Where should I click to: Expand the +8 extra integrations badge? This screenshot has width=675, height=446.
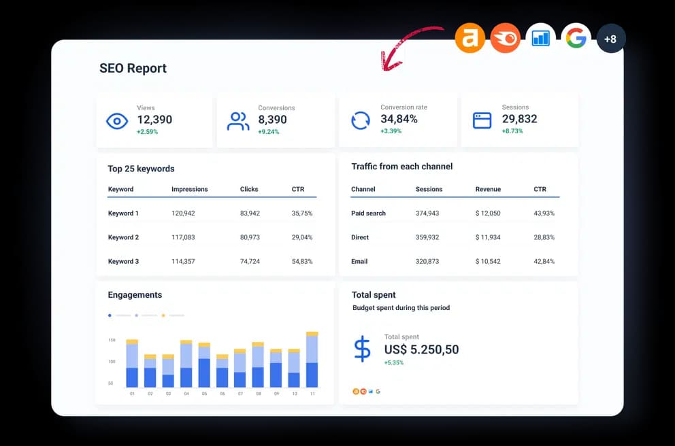[x=610, y=39]
